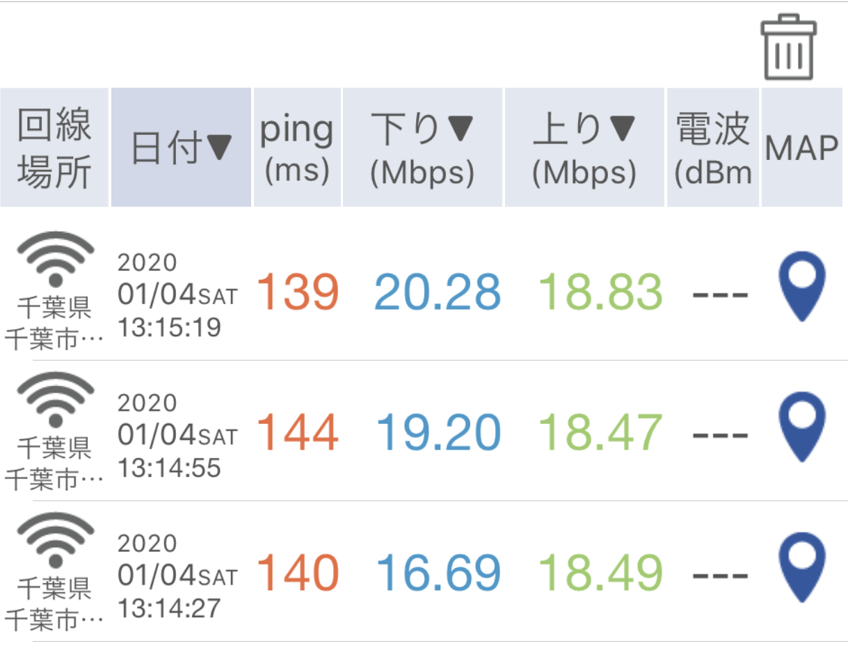848x648 pixels.
Task: Tap signal strength dashes in first row
Action: click(720, 294)
